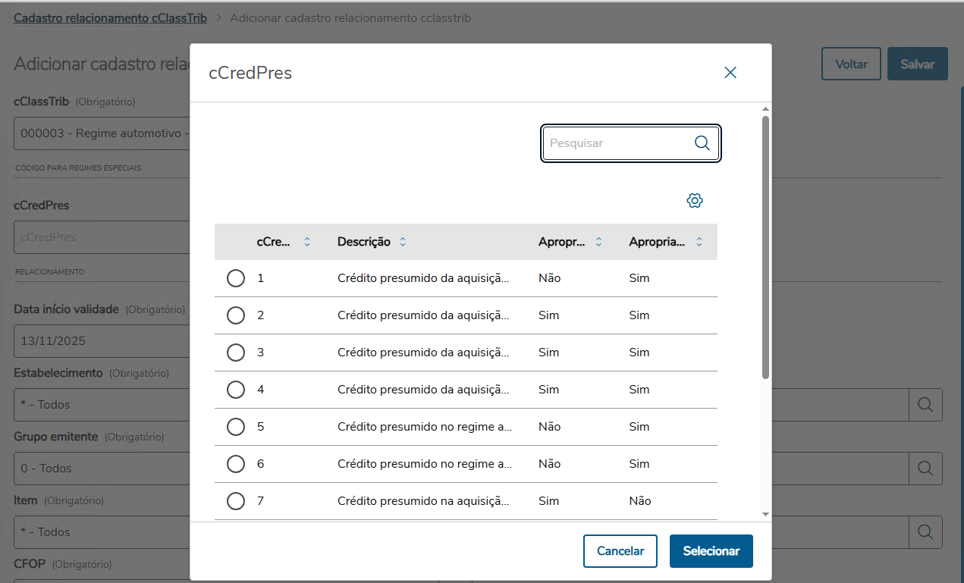Sort by the cCre... column arrows
The height and width of the screenshot is (583, 964).
pyautogui.click(x=307, y=242)
